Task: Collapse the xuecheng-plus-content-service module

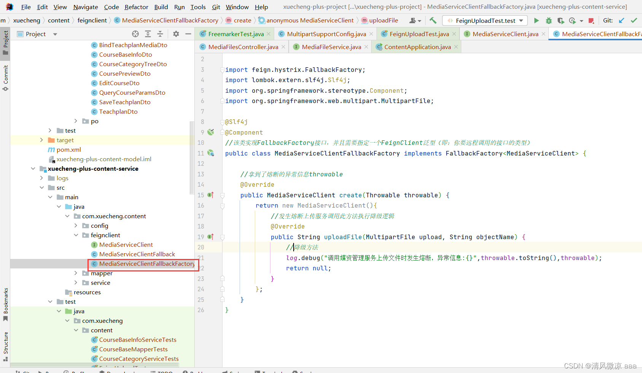Action: (33, 168)
